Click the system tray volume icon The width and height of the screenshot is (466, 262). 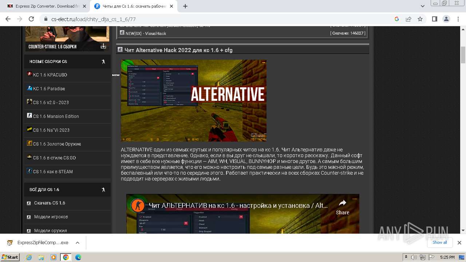[415, 257]
